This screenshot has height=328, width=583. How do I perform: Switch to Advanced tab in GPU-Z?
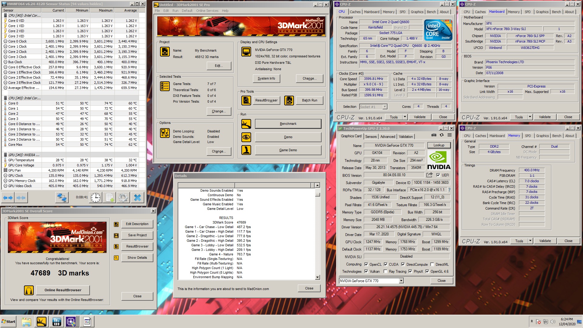[x=388, y=137]
